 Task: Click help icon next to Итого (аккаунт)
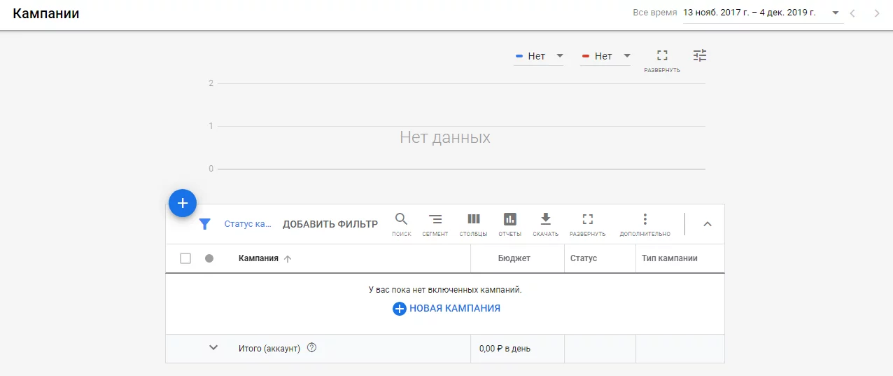[312, 348]
